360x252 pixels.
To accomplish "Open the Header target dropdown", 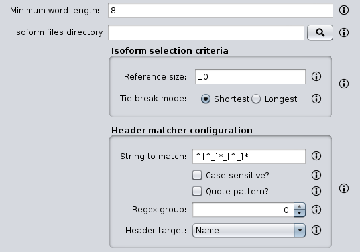I will pos(249,230).
